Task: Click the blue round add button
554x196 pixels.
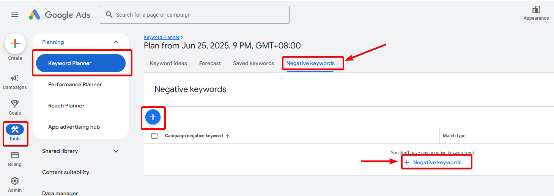Action: 153,117
